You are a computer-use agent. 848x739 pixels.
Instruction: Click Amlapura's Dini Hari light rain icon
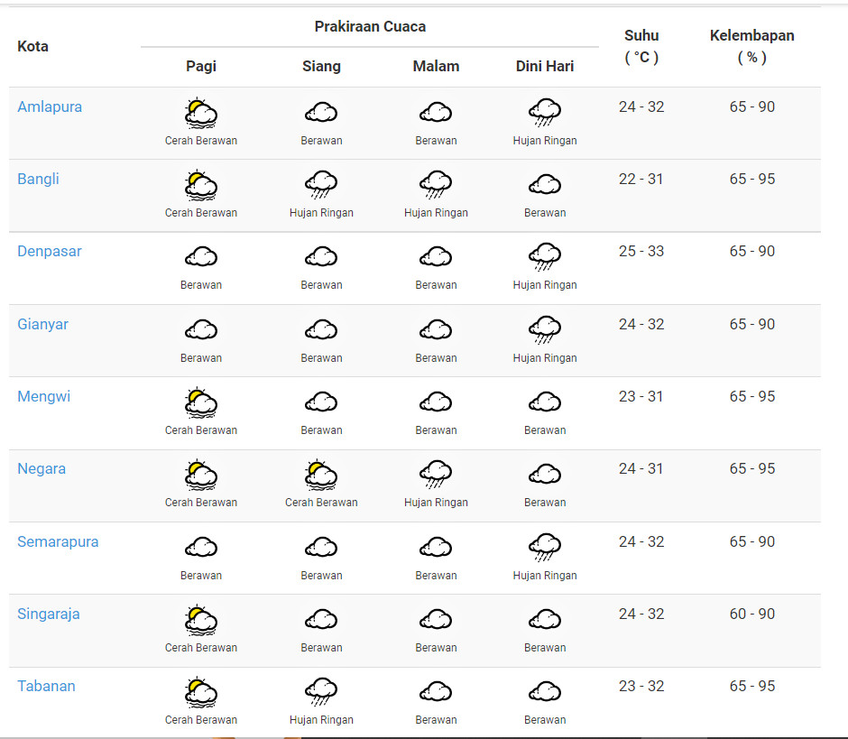point(544,113)
